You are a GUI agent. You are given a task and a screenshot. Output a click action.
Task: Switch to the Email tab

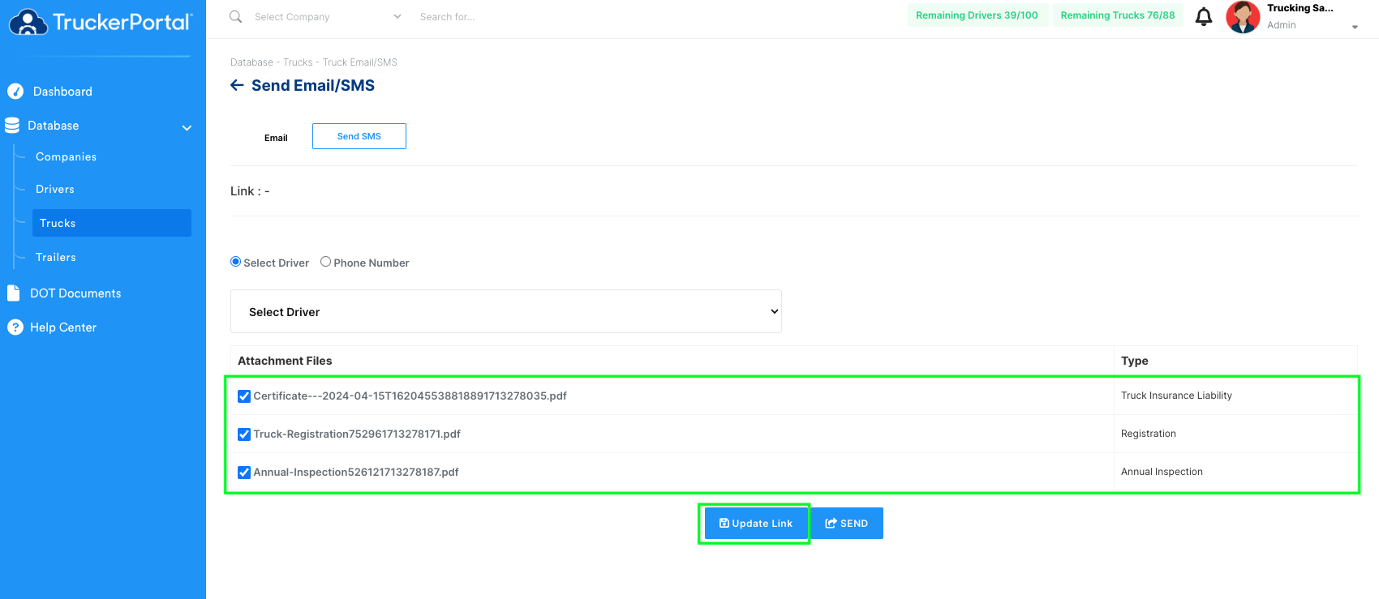pyautogui.click(x=276, y=138)
